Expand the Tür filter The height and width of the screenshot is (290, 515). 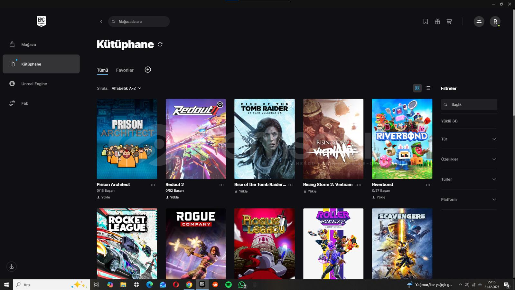coord(469,139)
